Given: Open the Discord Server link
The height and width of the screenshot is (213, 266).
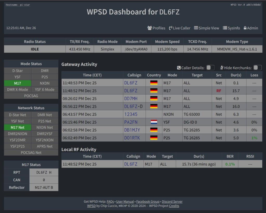Looking at the screenshot, I should coord(172,201).
